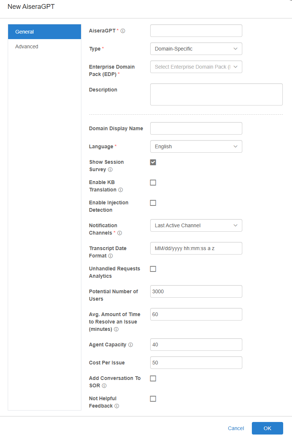This screenshot has width=292, height=436.
Task: Click info icon next to AiseraGPT label
Action: click(123, 31)
